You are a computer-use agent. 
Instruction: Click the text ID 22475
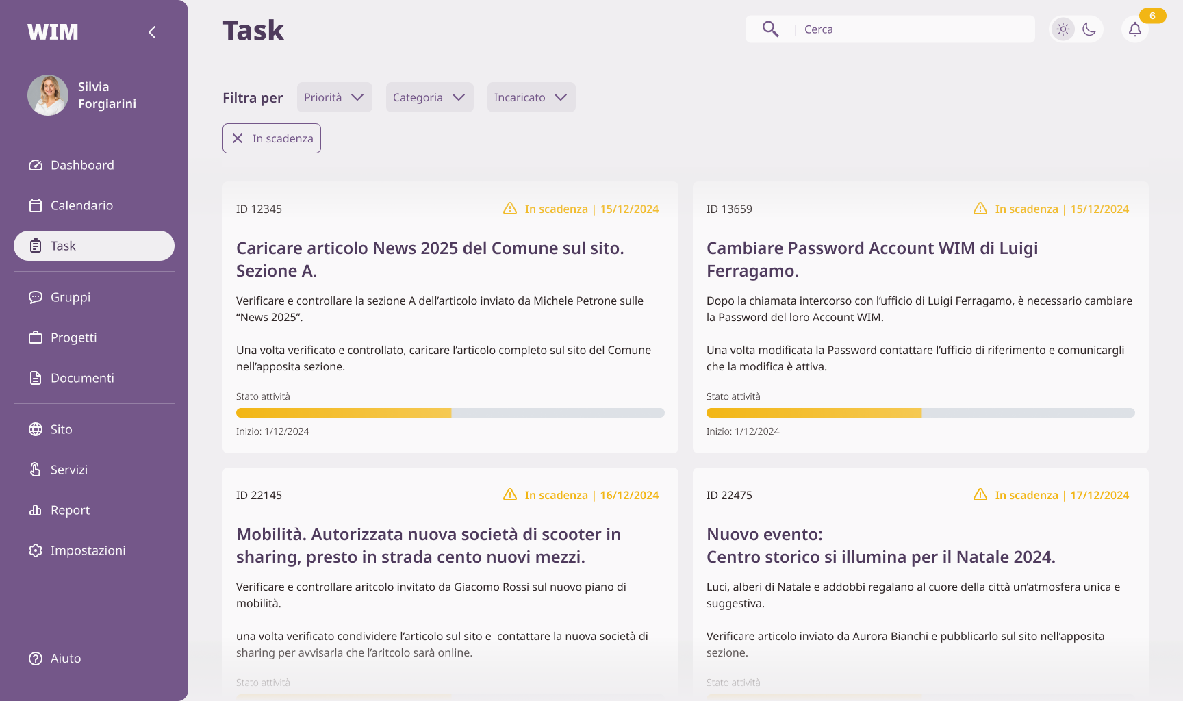pos(729,495)
